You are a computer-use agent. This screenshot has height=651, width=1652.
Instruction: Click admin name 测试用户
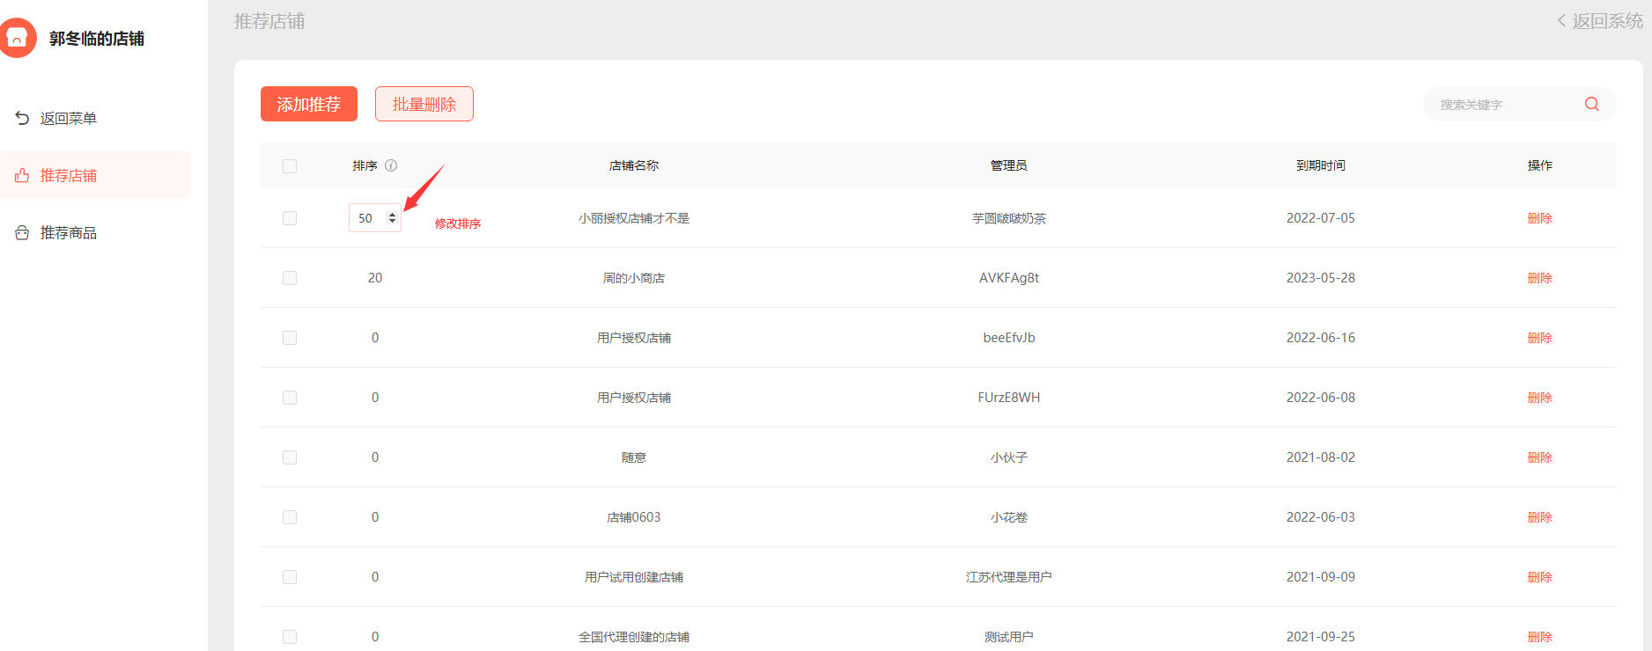(1009, 637)
